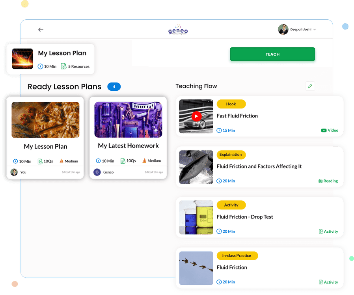
Task: Open the Deepali Joshi profile dropdown
Action: coord(297,29)
